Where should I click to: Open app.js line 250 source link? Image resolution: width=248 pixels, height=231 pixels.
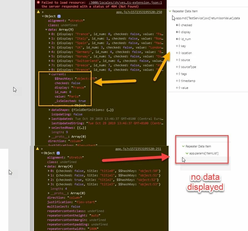(x=139, y=12)
